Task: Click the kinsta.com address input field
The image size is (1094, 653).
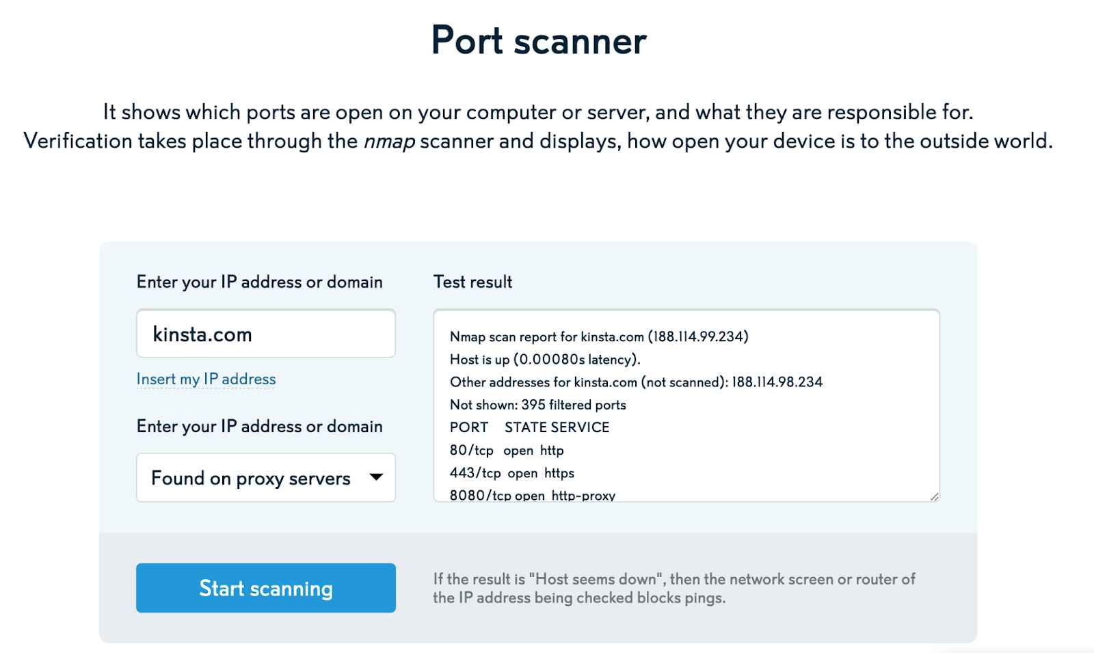Action: pyautogui.click(x=265, y=334)
